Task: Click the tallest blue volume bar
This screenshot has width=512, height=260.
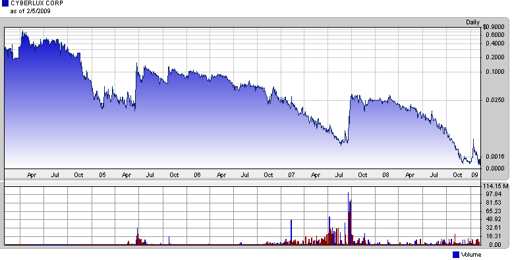Action: pos(348,219)
